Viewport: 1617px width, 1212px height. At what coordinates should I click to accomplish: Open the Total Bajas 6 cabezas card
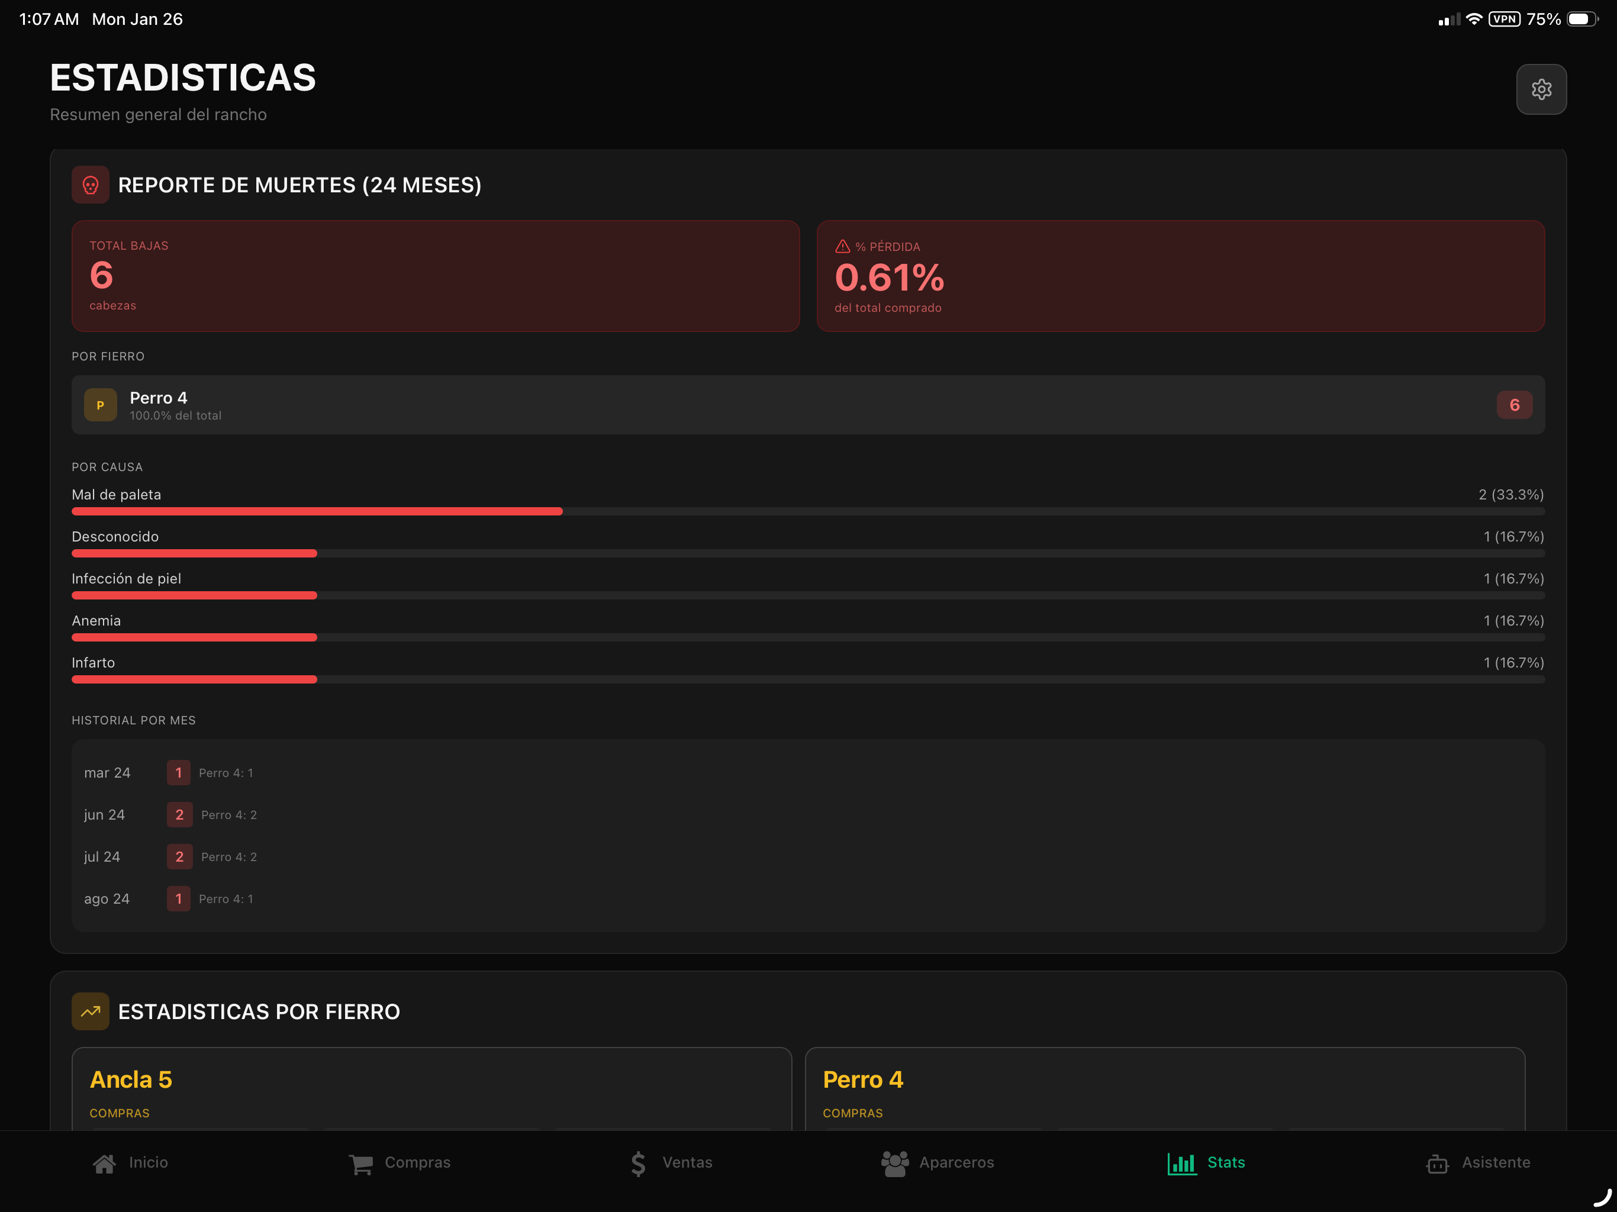[x=436, y=276]
